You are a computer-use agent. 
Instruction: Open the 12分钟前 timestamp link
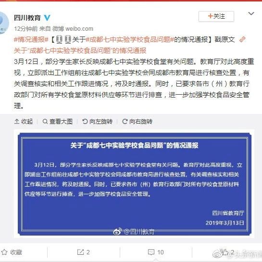click(x=26, y=29)
